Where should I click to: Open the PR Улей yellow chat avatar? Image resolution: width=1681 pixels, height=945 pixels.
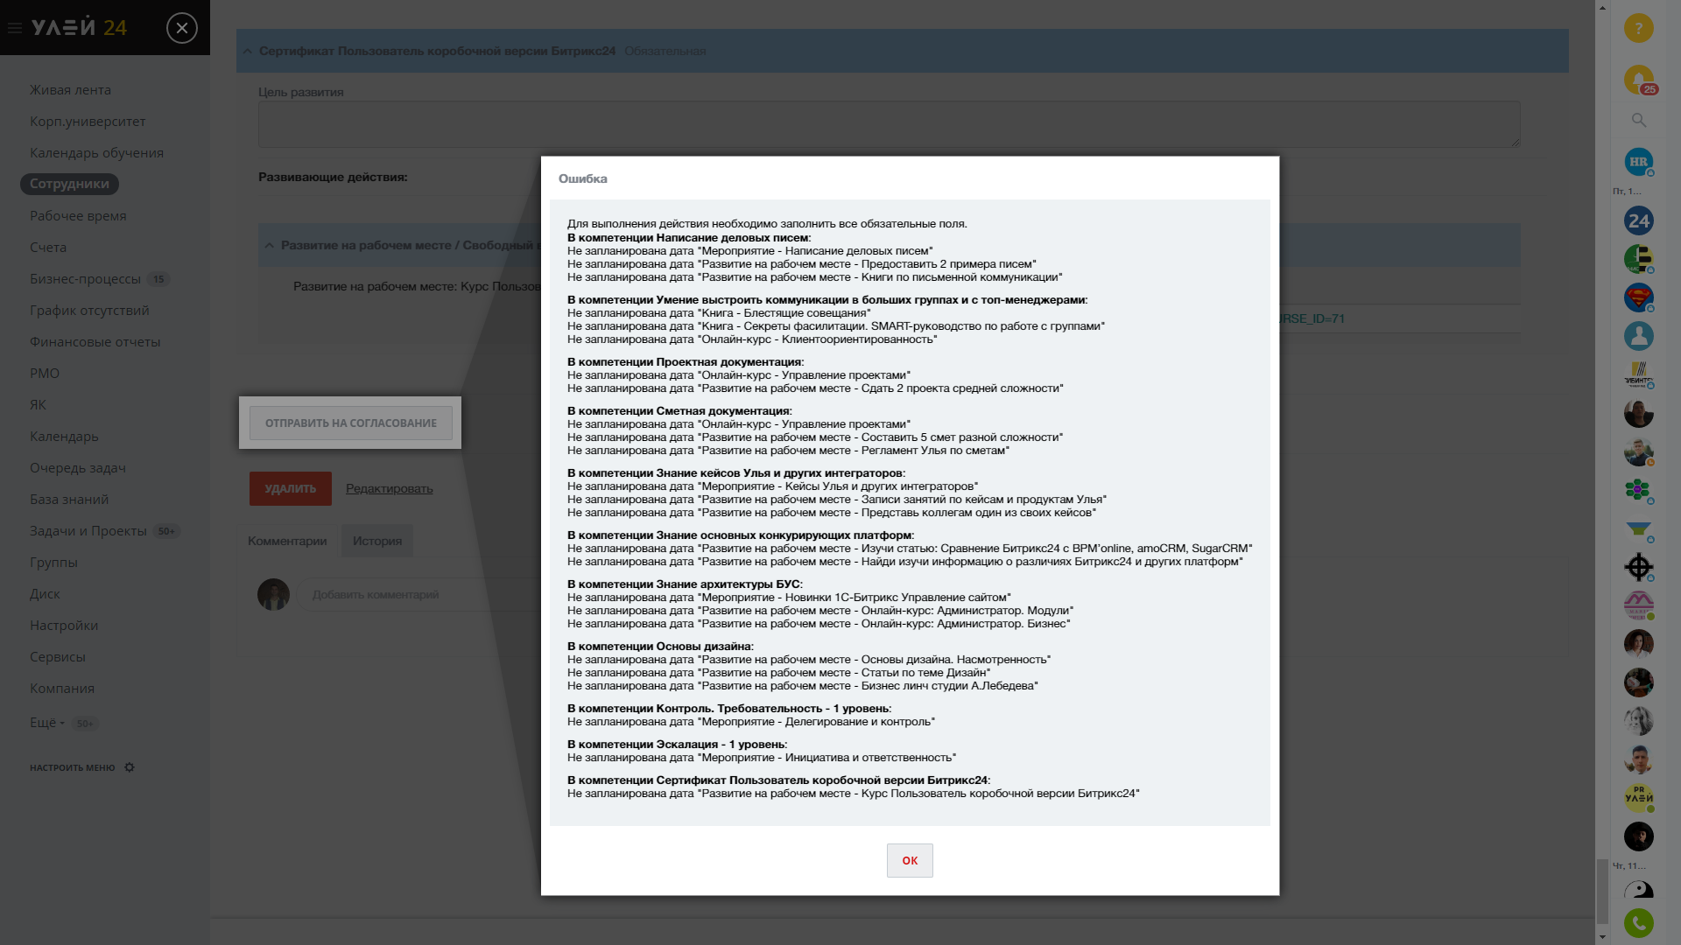[1639, 798]
